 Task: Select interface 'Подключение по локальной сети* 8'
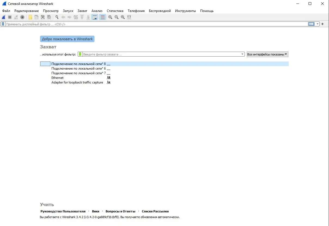[164, 64]
